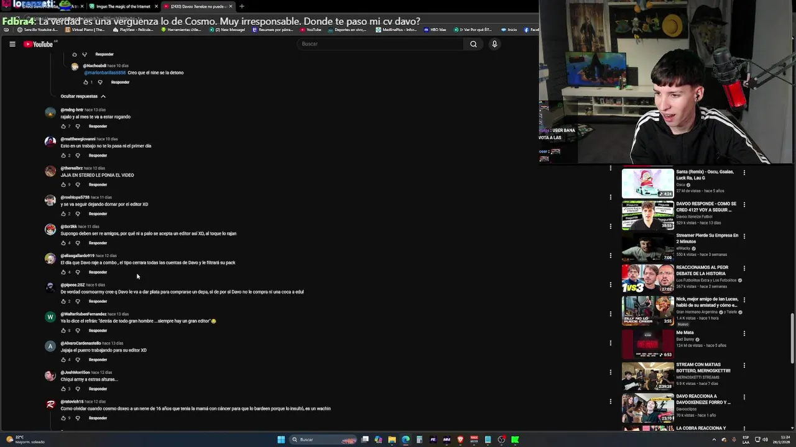Click Responder under @eliasgallardo919 comment
The height and width of the screenshot is (447, 796).
(x=98, y=272)
